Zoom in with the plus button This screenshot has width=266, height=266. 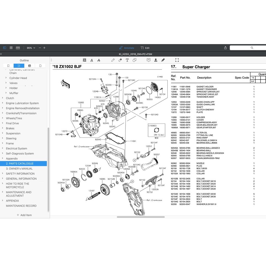44,48
